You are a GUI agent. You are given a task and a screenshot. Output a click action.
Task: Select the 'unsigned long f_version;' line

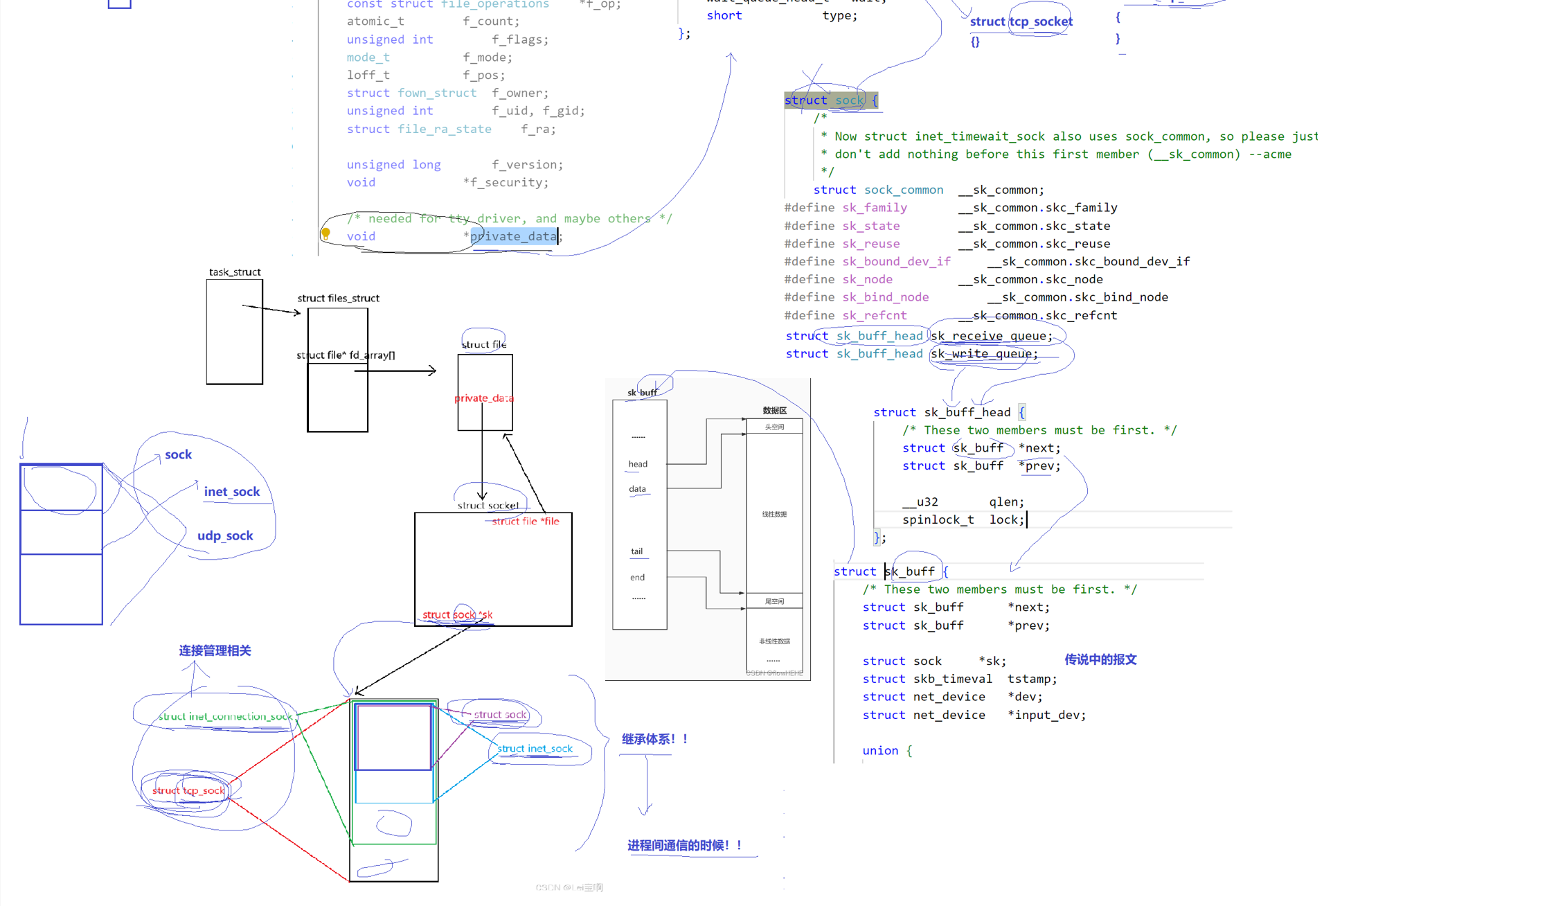[x=455, y=165]
